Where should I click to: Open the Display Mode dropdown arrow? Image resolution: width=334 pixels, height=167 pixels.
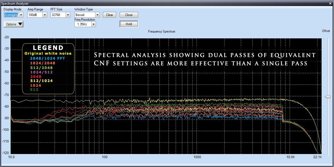tap(21, 15)
